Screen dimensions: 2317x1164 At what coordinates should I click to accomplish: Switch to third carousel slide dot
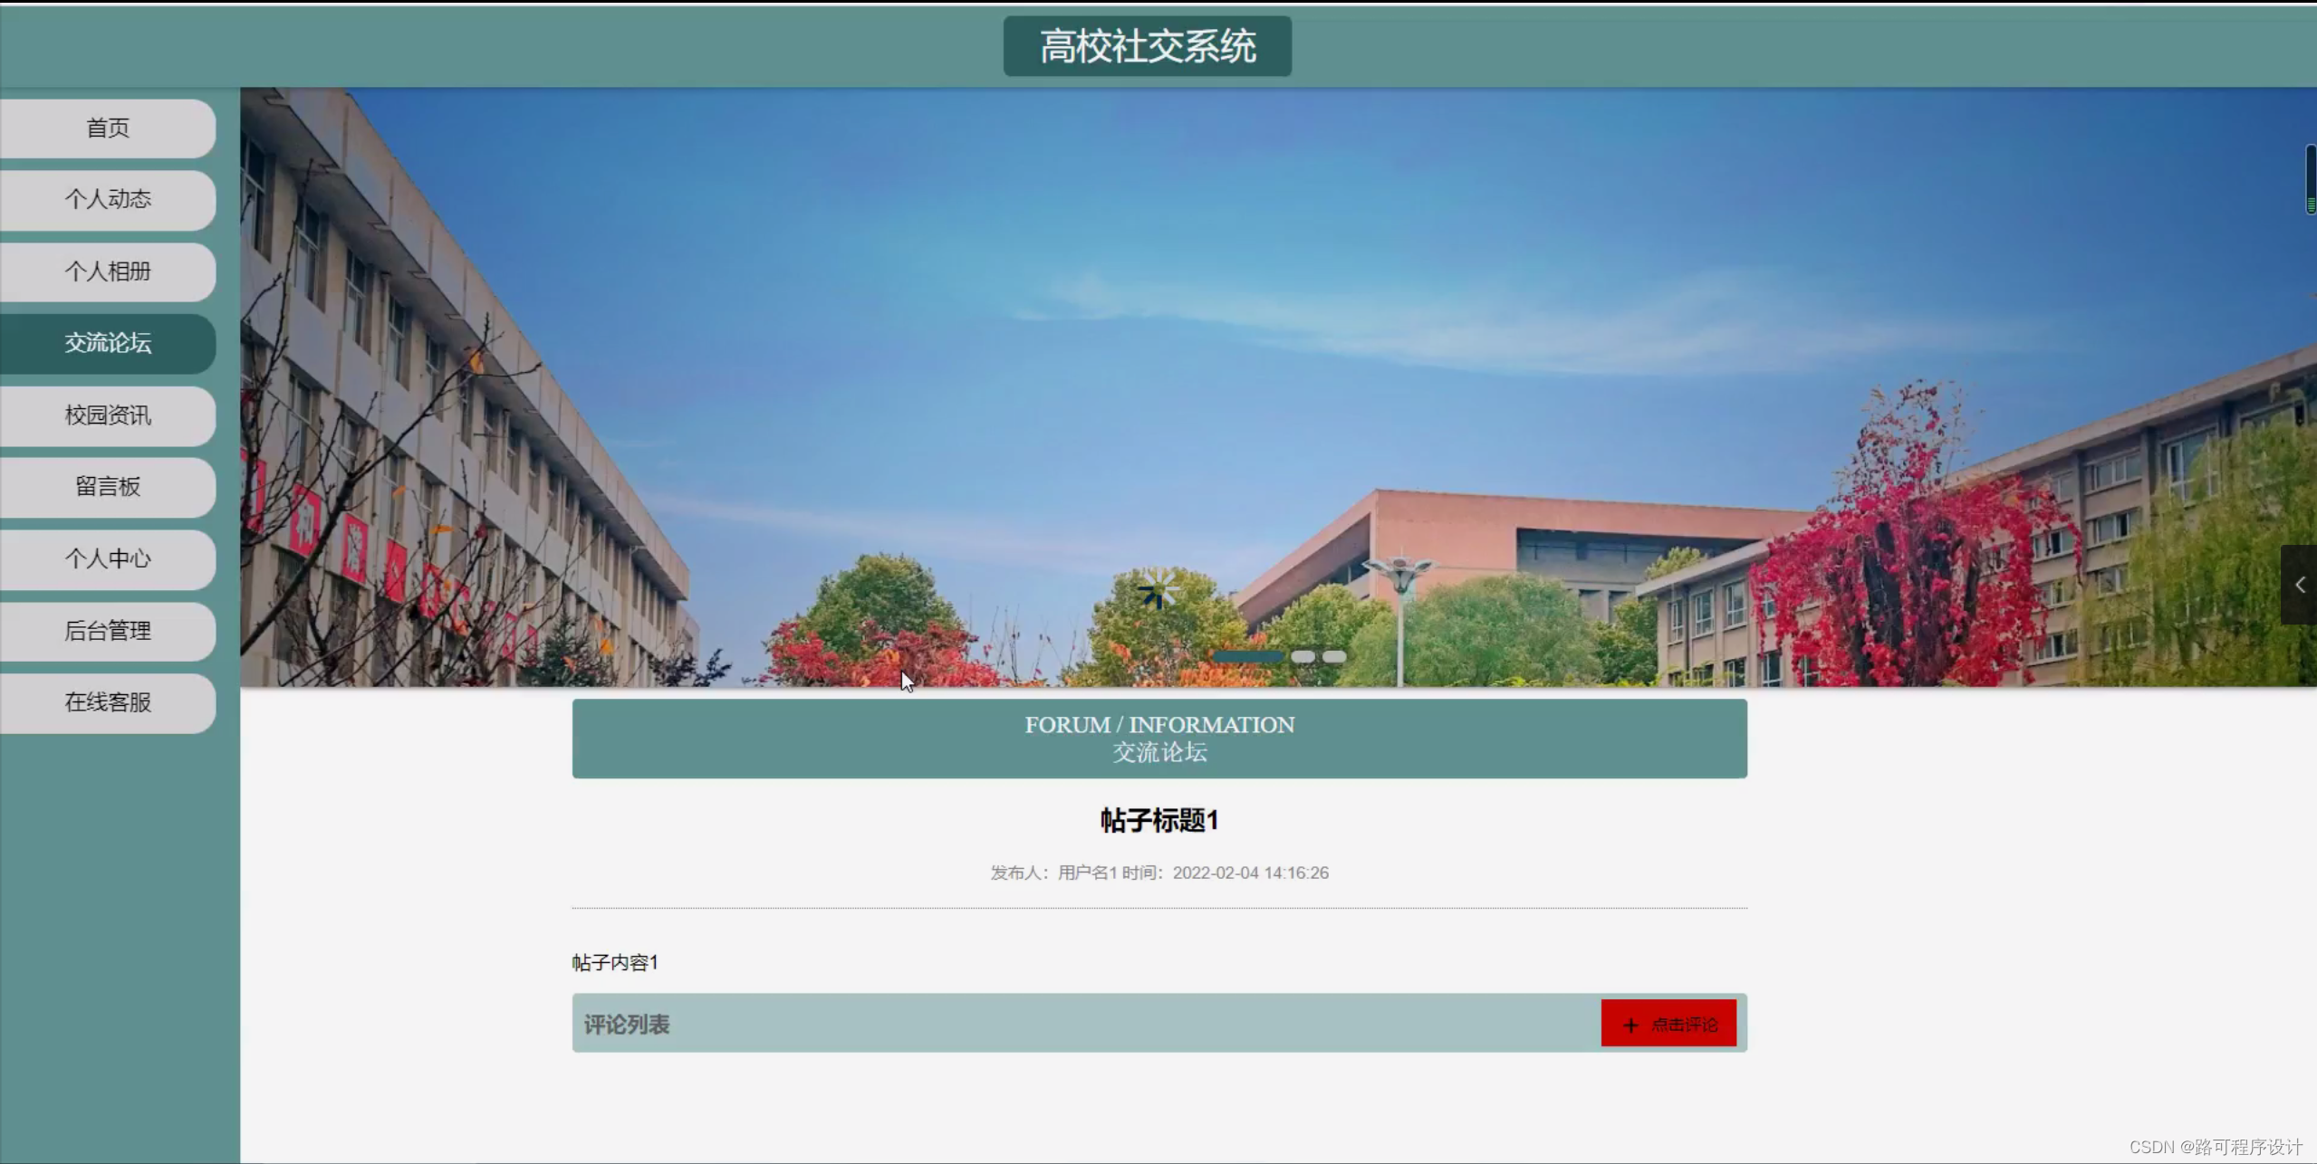click(x=1333, y=656)
